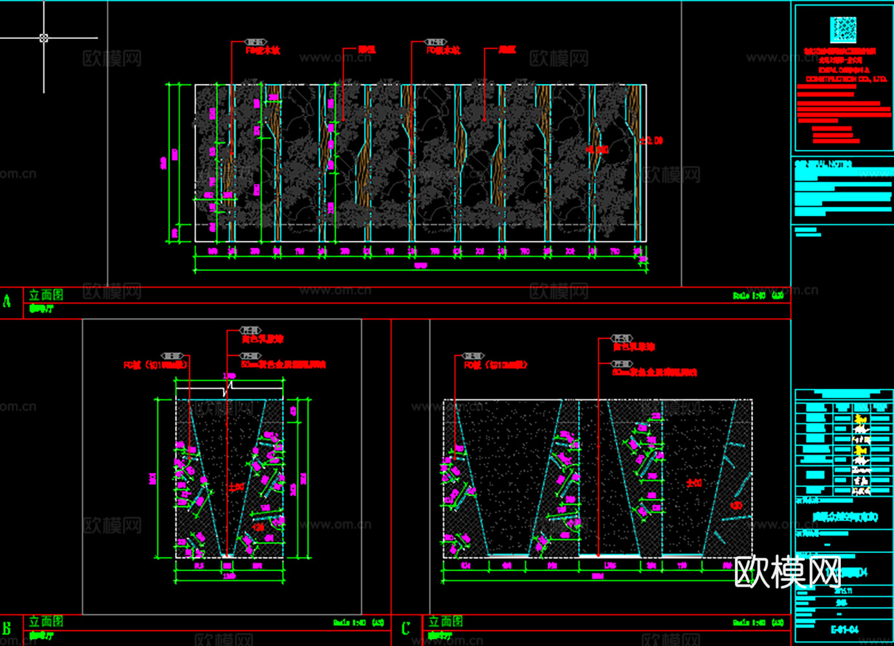Pick the leftmost 木纹 material note above elevation A
Screen dimensions: 894x646
[263, 50]
